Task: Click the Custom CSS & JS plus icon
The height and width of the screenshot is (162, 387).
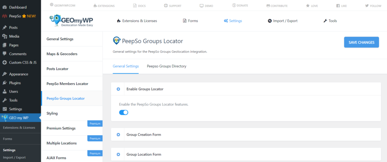Action: (x=5, y=63)
